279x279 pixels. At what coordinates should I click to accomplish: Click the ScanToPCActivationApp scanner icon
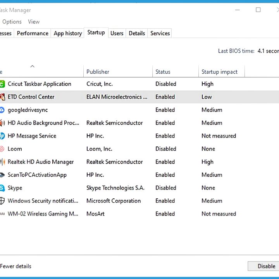pyautogui.click(x=2, y=175)
